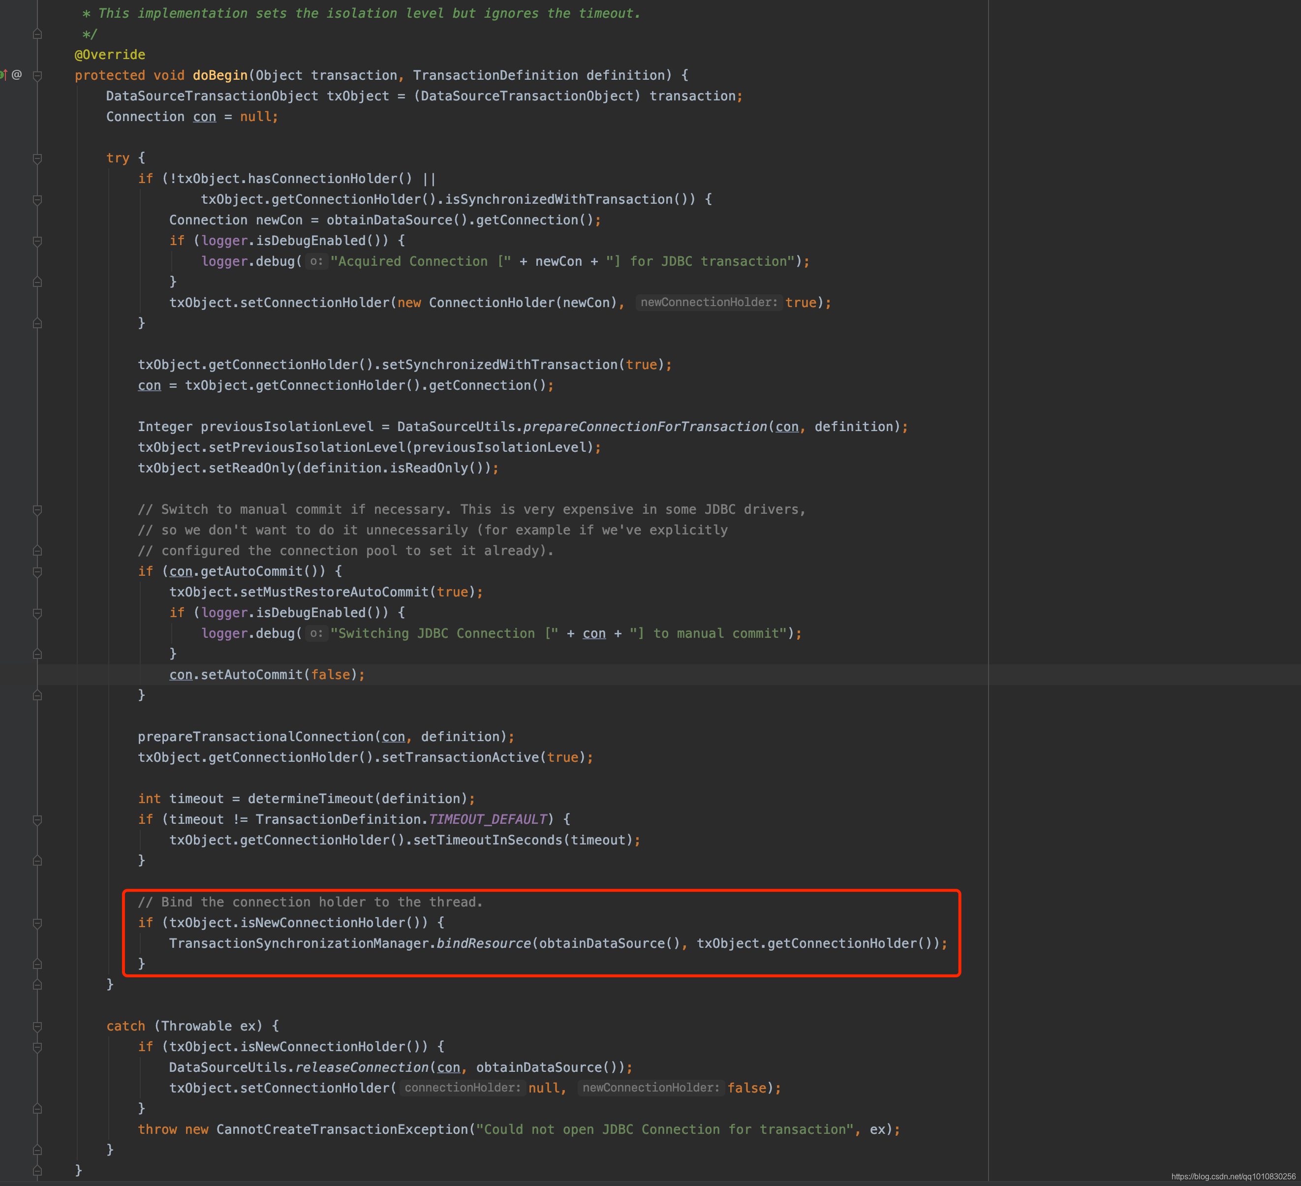The width and height of the screenshot is (1301, 1186).
Task: Fold the 'Switch to manual commit' comment block
Action: tap(37, 510)
